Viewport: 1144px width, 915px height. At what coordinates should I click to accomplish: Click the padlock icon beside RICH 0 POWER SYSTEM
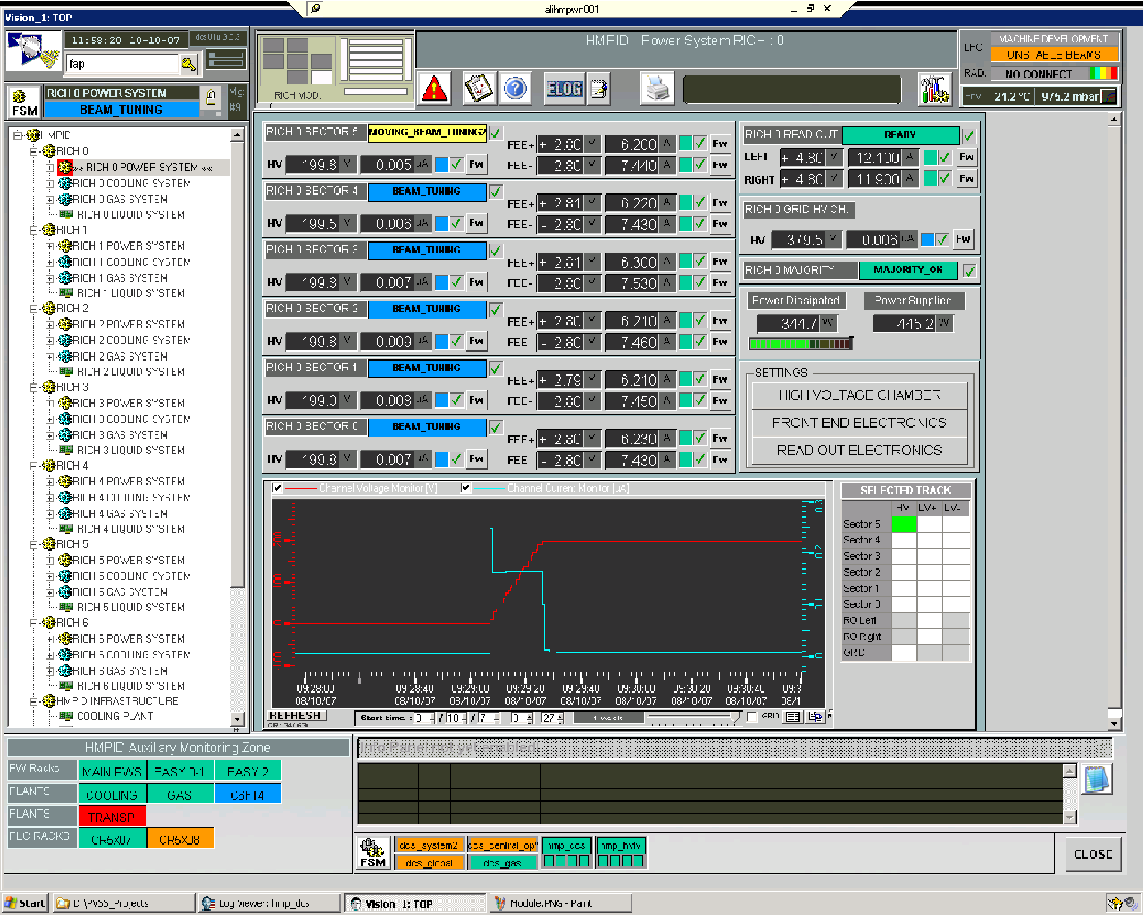tap(211, 97)
